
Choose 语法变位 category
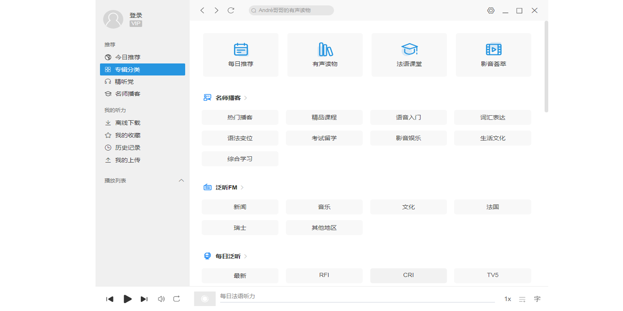(240, 138)
